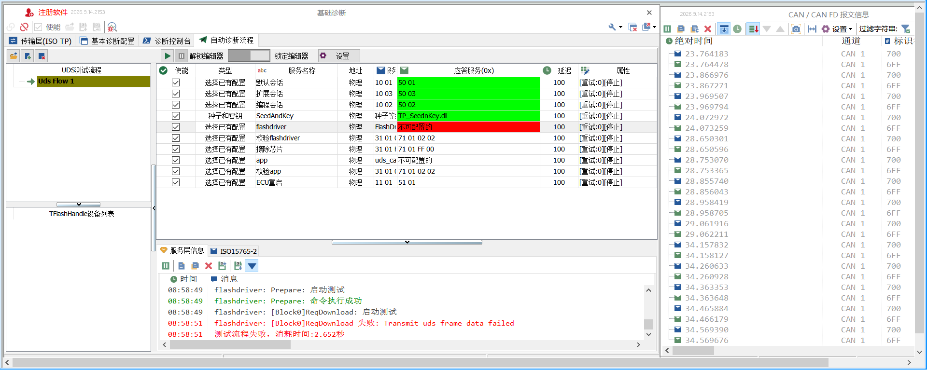This screenshot has width=927, height=370.
Task: Switch to 传输层(ISO TP) tab
Action: pyautogui.click(x=41, y=41)
